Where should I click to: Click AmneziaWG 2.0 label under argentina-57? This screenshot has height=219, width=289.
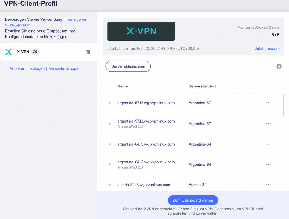pos(130,126)
